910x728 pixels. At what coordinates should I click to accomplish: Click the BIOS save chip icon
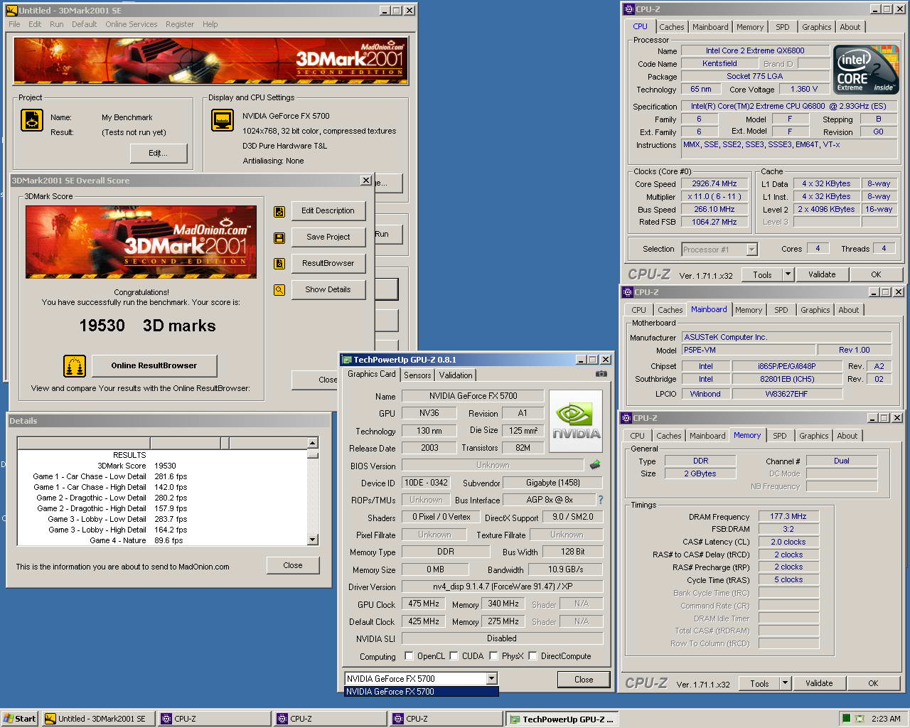coord(595,465)
